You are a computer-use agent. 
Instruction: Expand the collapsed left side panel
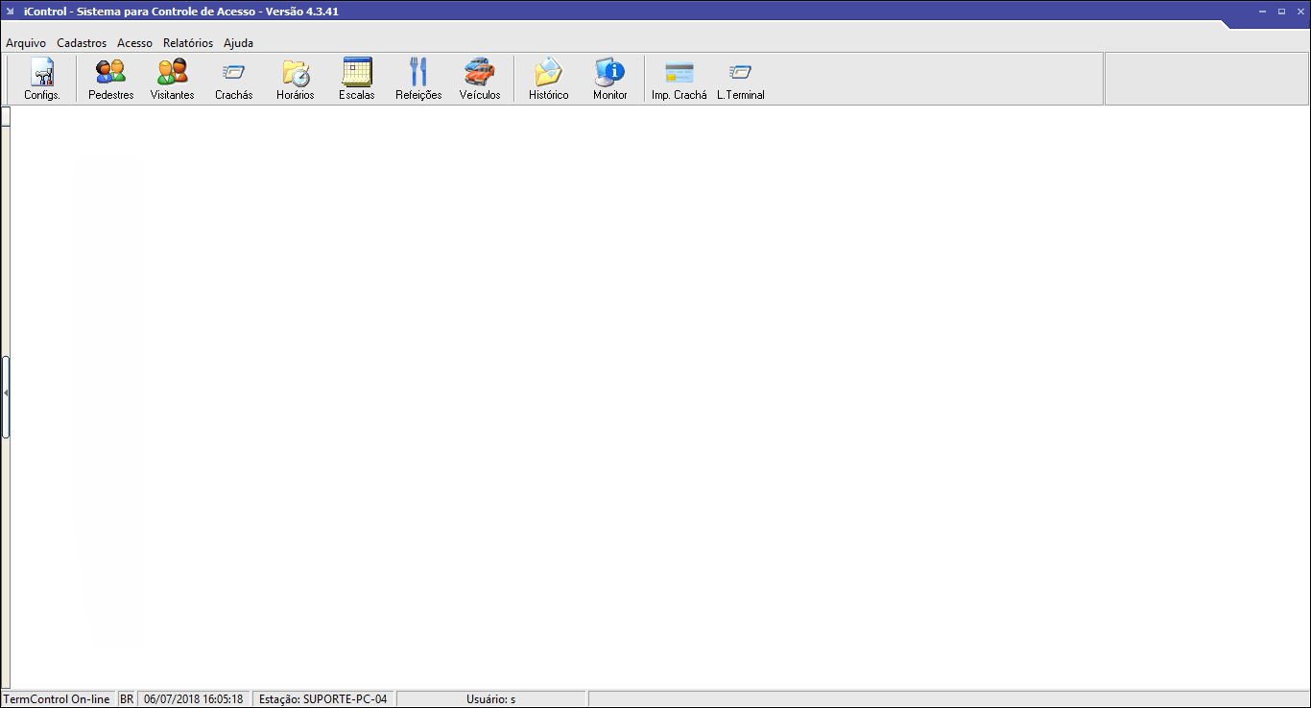(x=6, y=393)
